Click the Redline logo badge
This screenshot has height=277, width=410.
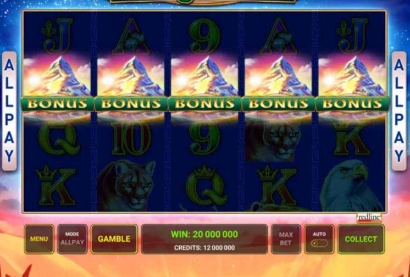[369, 218]
